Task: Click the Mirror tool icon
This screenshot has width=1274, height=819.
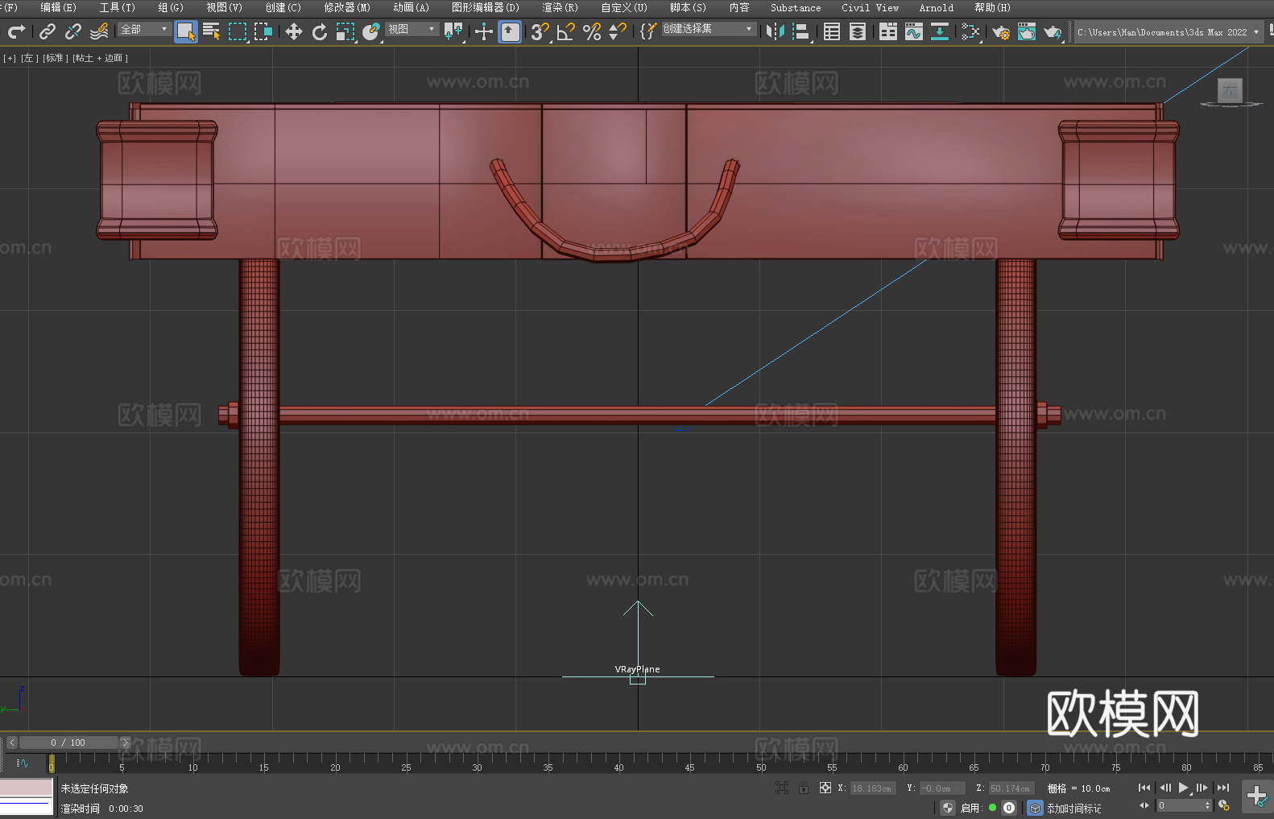Action: click(x=776, y=31)
